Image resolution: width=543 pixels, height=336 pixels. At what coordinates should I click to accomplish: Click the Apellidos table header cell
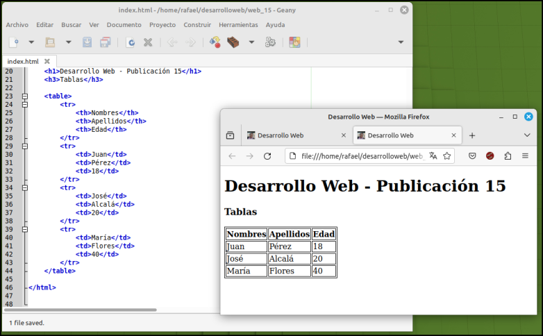[289, 234]
